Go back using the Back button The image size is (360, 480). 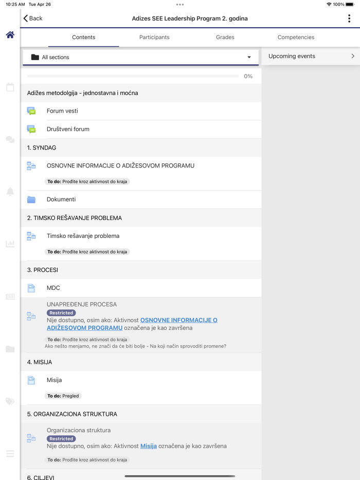[x=33, y=19]
